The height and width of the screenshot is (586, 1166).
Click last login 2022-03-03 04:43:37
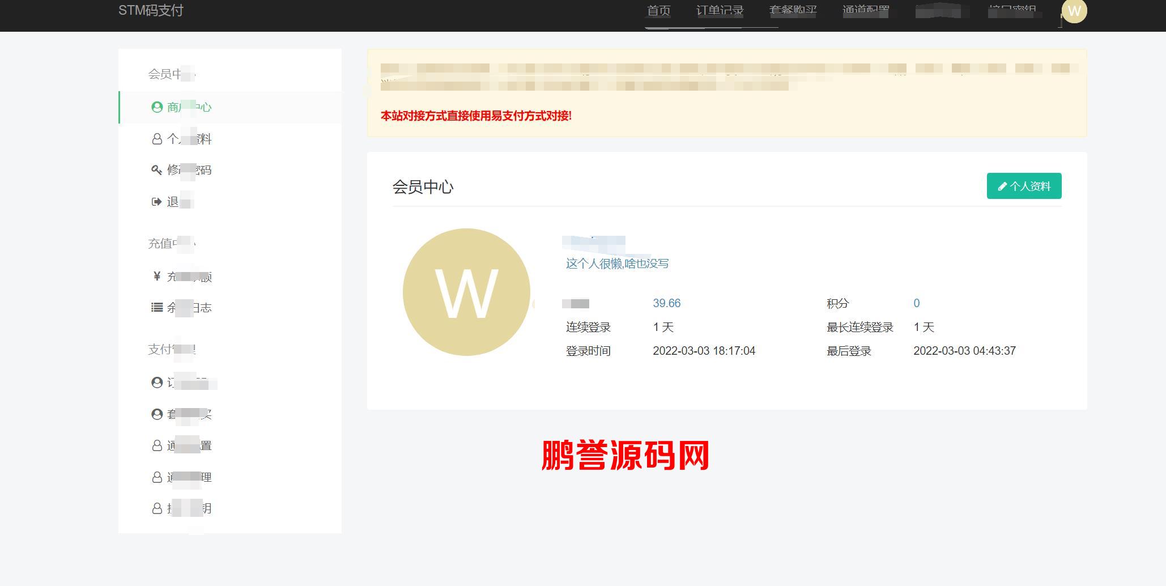964,351
